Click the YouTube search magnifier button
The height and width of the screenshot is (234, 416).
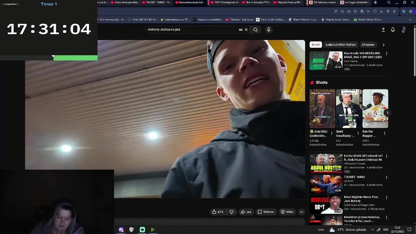[x=255, y=30]
